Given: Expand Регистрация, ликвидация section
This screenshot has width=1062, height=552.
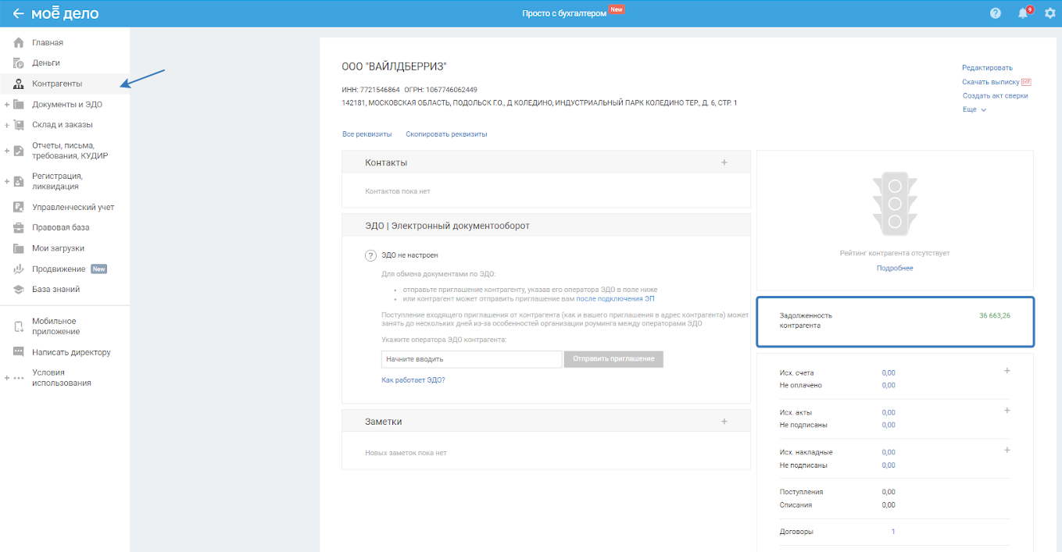Looking at the screenshot, I should point(7,181).
